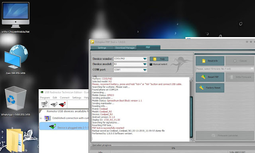Switch to the Settings tab
The image size is (255, 153).
click(102, 48)
